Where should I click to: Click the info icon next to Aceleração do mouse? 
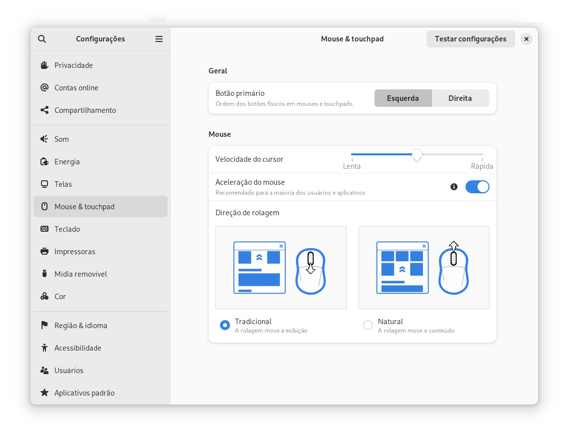(453, 186)
